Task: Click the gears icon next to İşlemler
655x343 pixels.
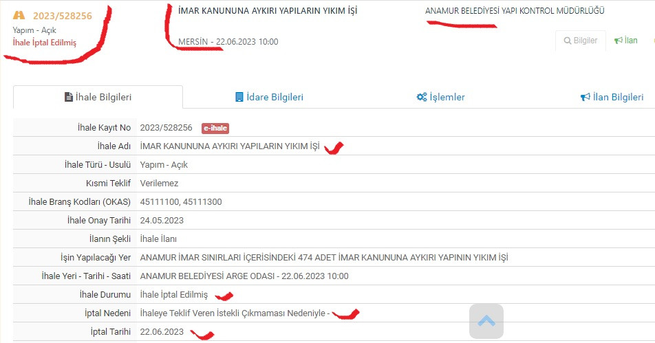Action: (x=422, y=97)
